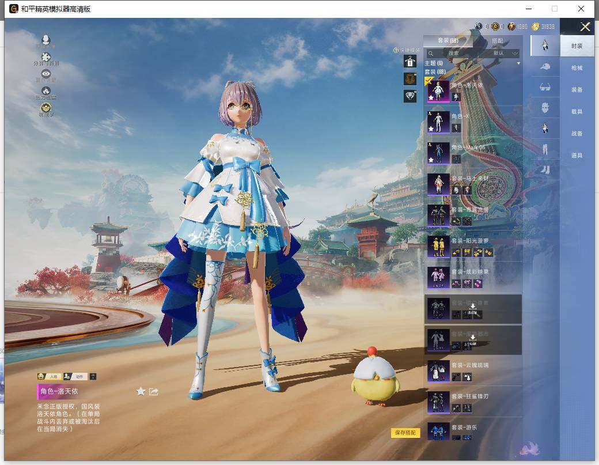Select the 套装-狂鲨锋刃 outfit thumbnail
The height and width of the screenshot is (465, 599).
point(438,402)
